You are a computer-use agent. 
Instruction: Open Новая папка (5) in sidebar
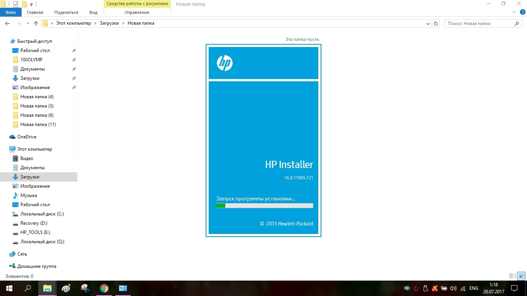coord(37,106)
